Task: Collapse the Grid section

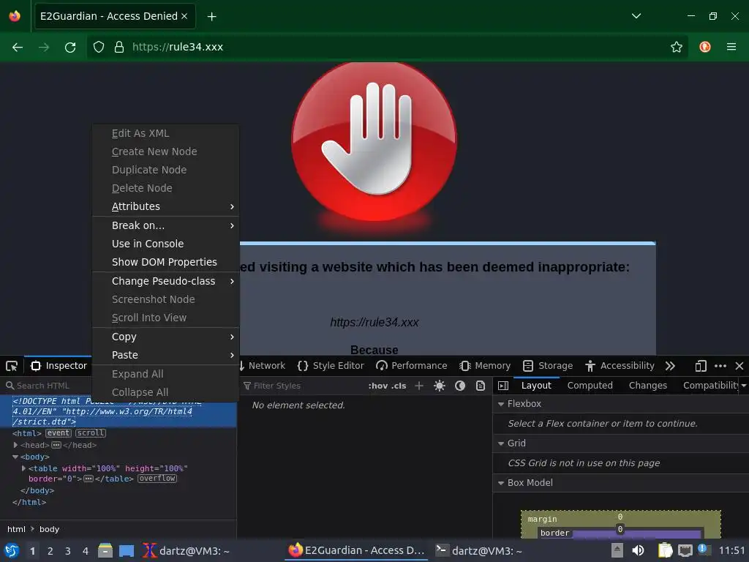Action: [x=501, y=443]
